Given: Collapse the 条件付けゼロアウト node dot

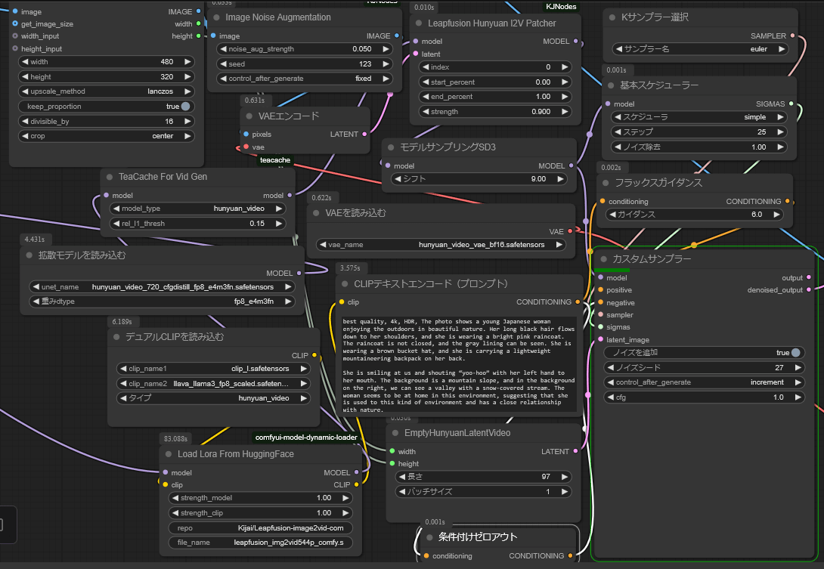Looking at the screenshot, I should click(x=429, y=537).
